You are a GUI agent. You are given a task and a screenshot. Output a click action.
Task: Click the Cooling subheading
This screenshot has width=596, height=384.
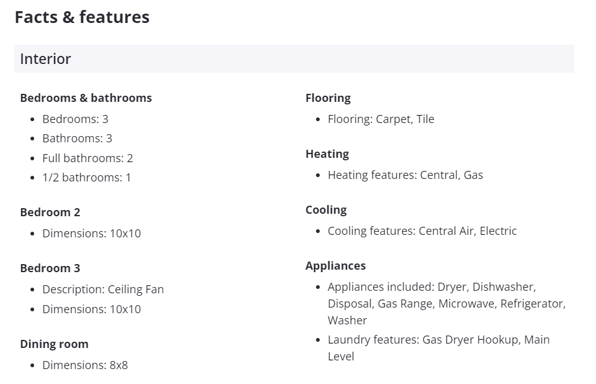(326, 210)
